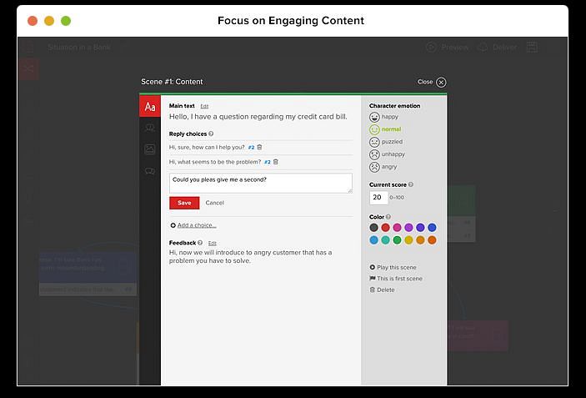Pick the dark gray scene color
Viewport: 586px width, 398px height.
[373, 228]
